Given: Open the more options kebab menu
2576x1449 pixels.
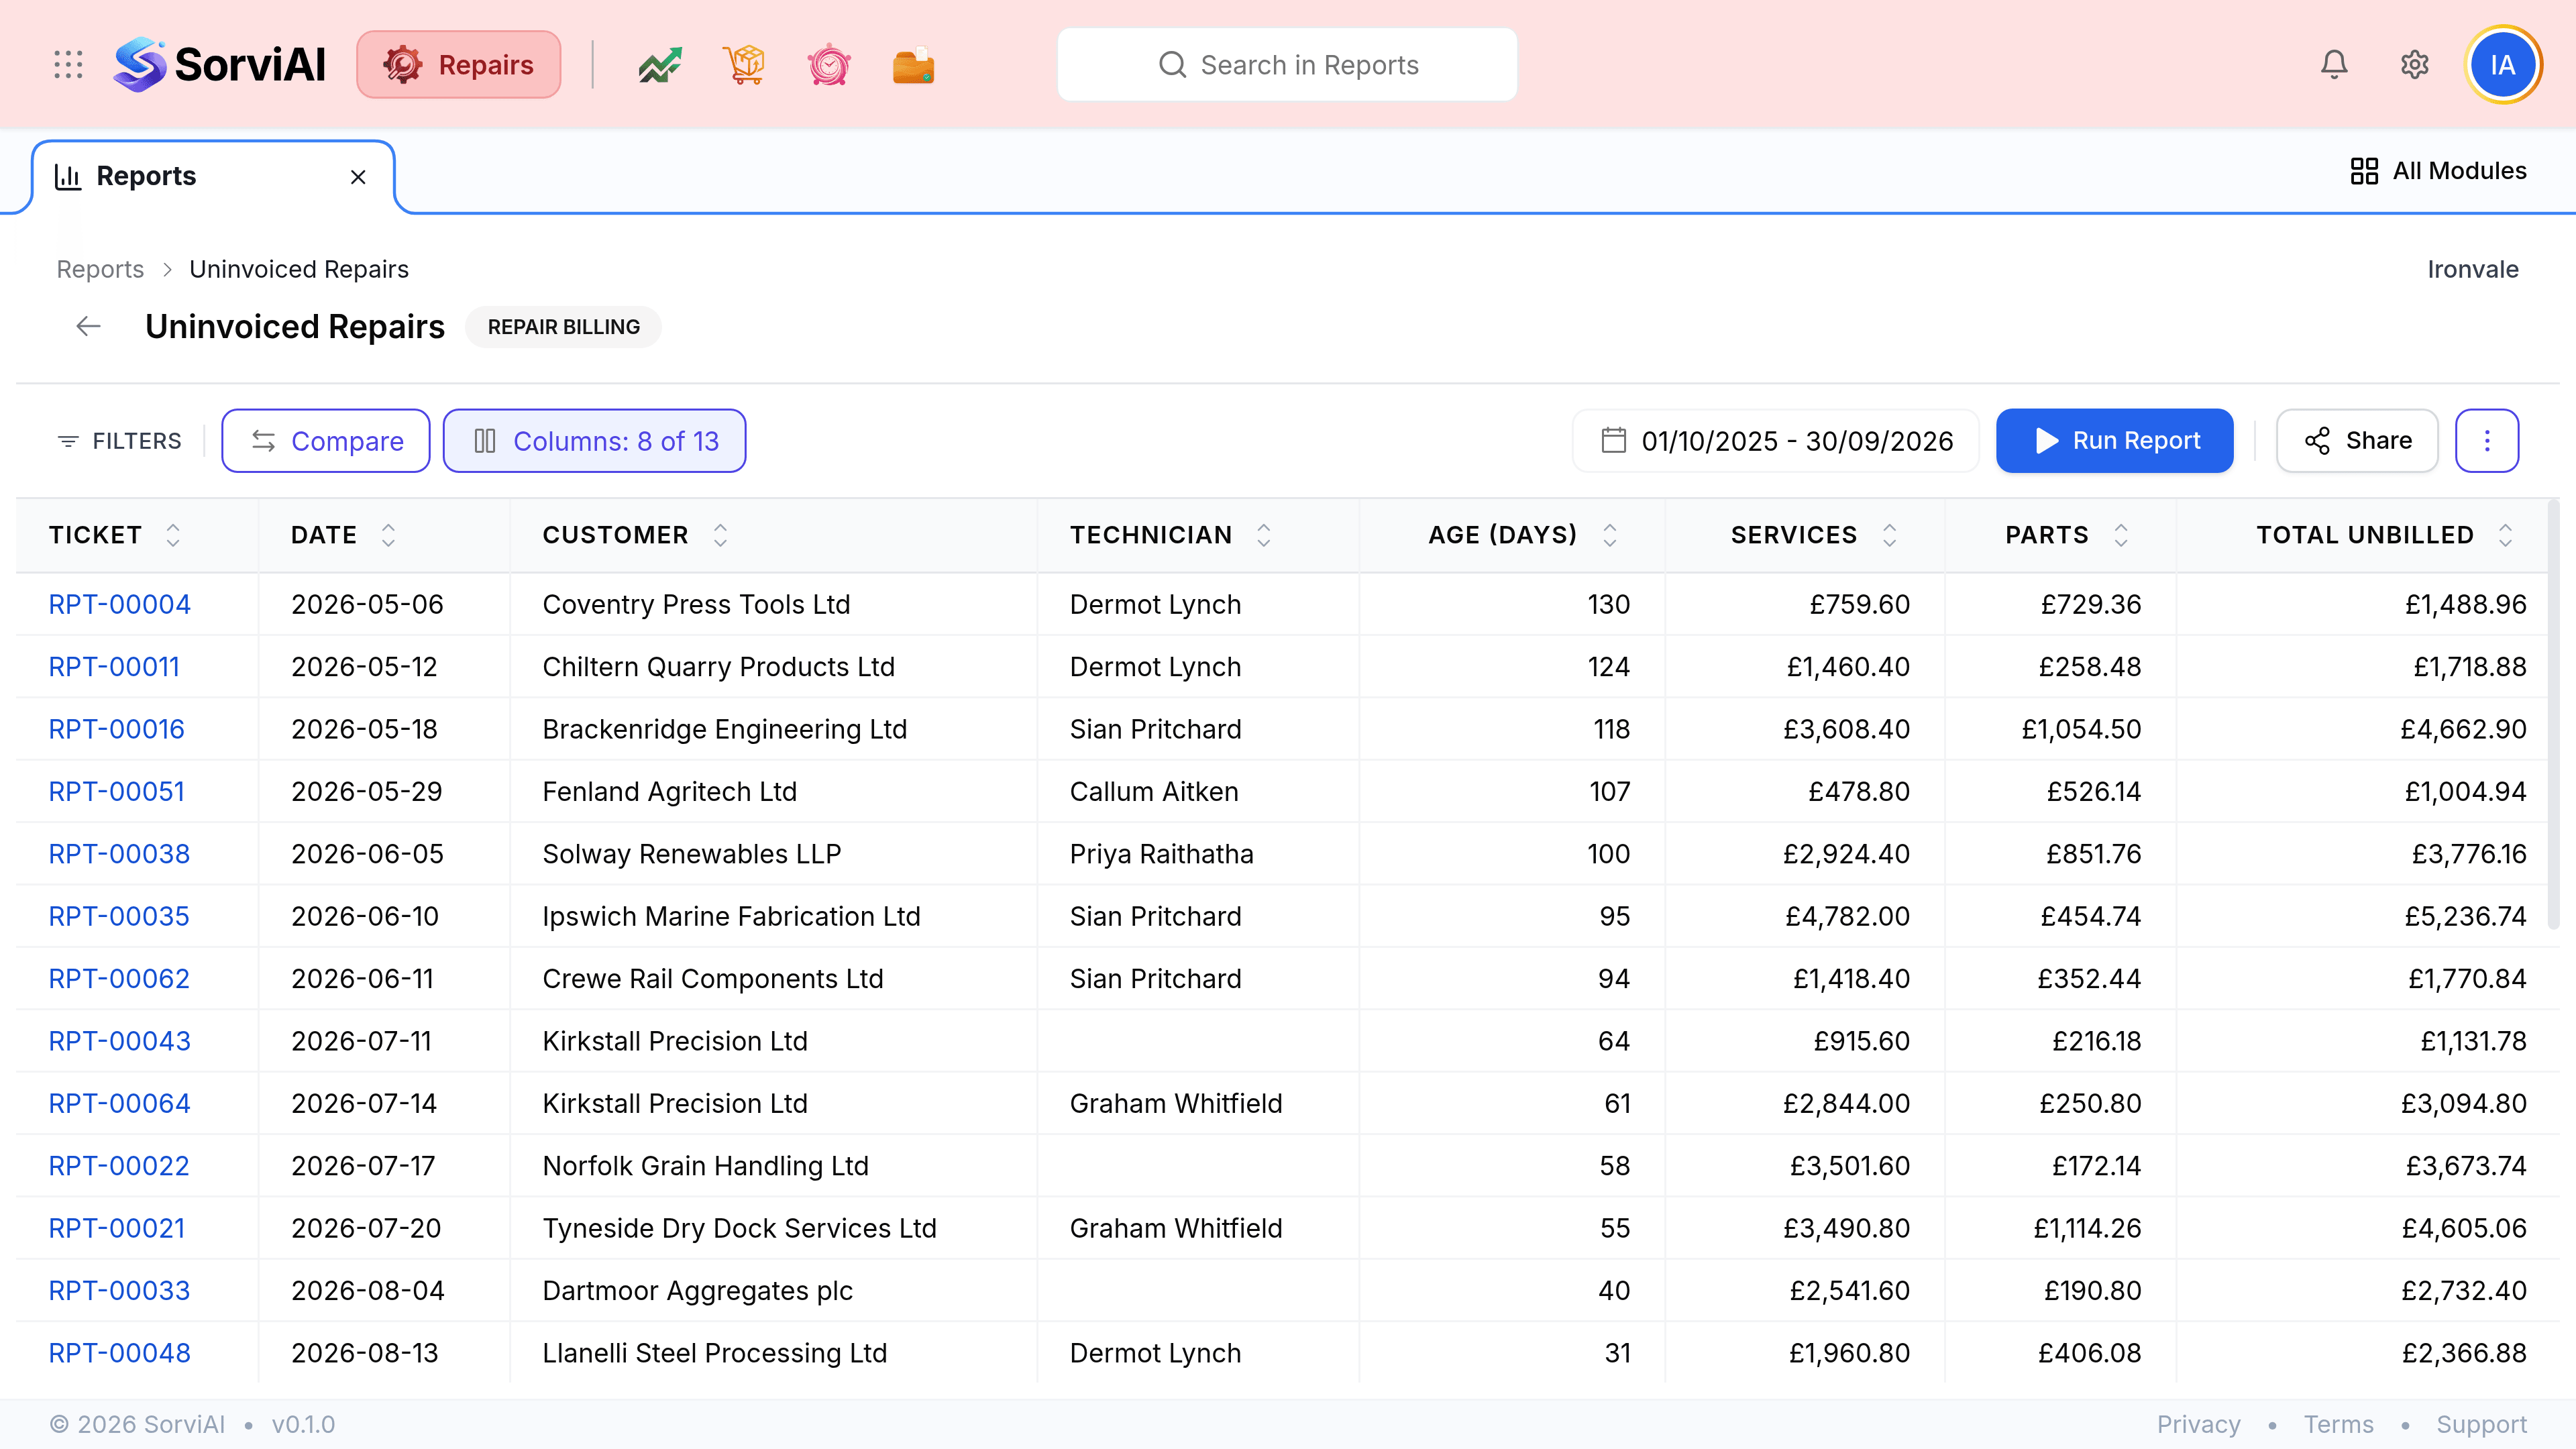Looking at the screenshot, I should [x=2487, y=441].
